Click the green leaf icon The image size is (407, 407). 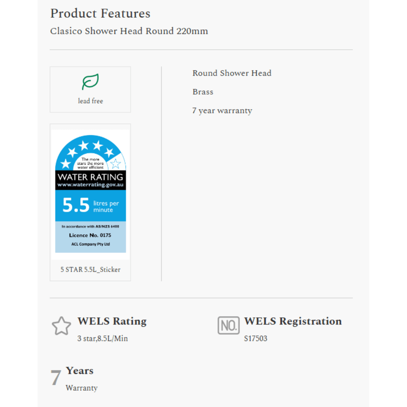point(90,82)
